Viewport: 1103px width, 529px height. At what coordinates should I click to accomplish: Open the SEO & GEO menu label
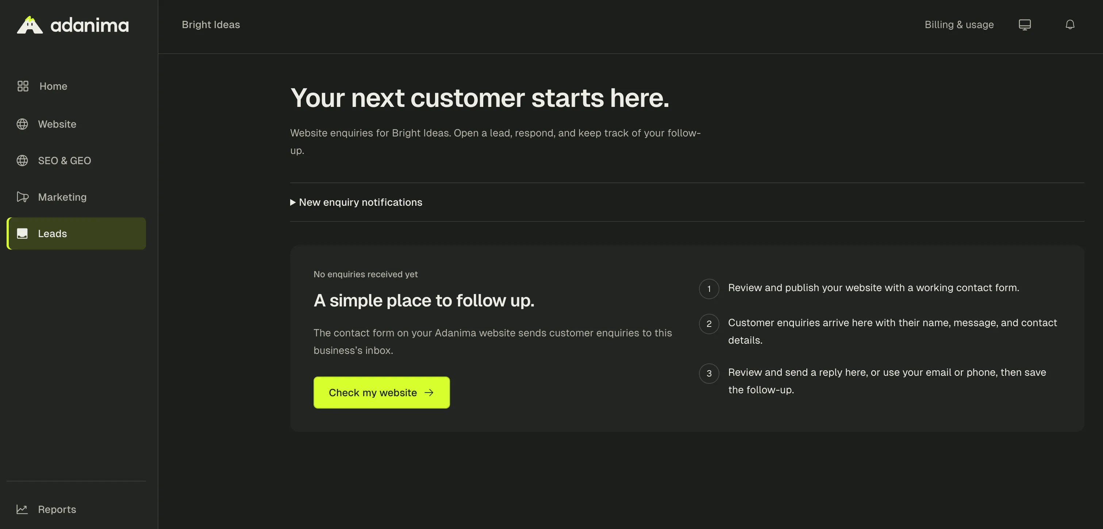coord(65,161)
